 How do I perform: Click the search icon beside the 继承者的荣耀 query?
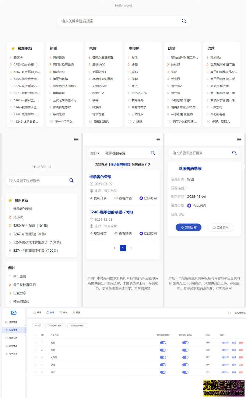[153, 153]
